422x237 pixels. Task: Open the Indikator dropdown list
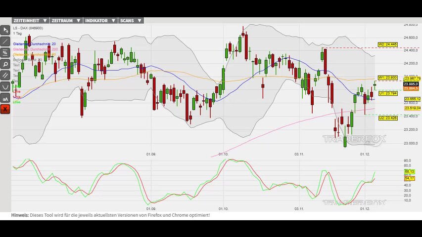[100, 21]
